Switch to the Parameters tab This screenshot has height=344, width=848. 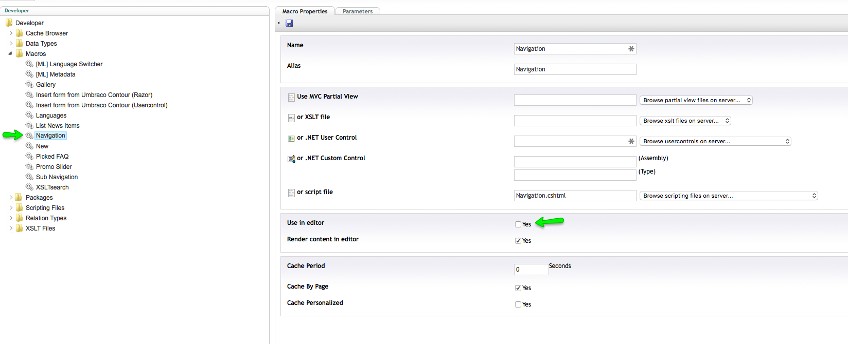tap(358, 11)
